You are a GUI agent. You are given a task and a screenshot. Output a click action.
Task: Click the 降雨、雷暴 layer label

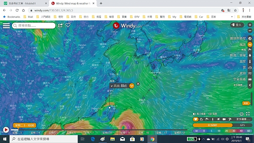238,55
